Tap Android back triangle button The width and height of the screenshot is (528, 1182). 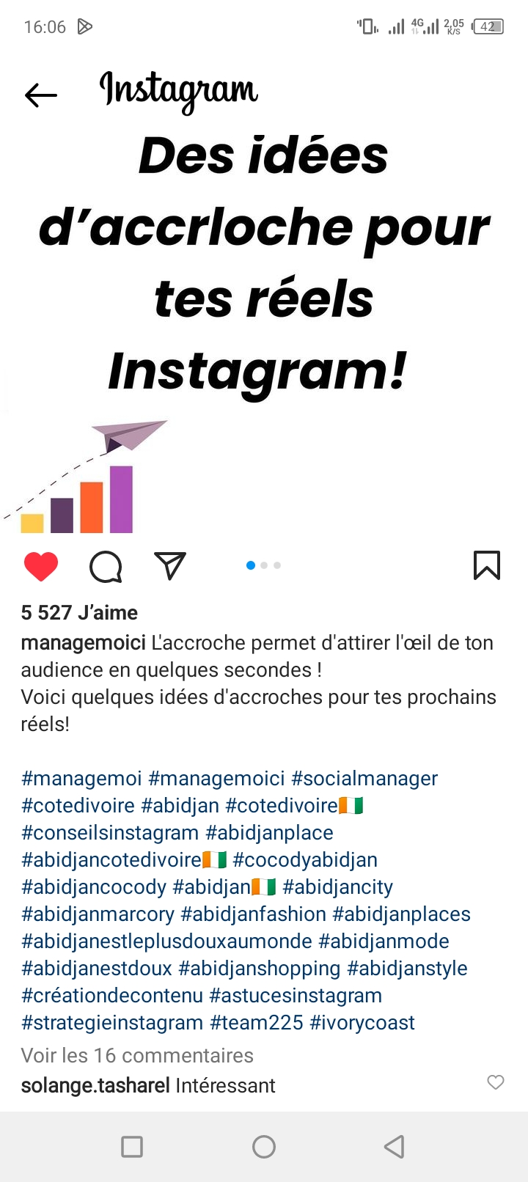(x=395, y=1147)
